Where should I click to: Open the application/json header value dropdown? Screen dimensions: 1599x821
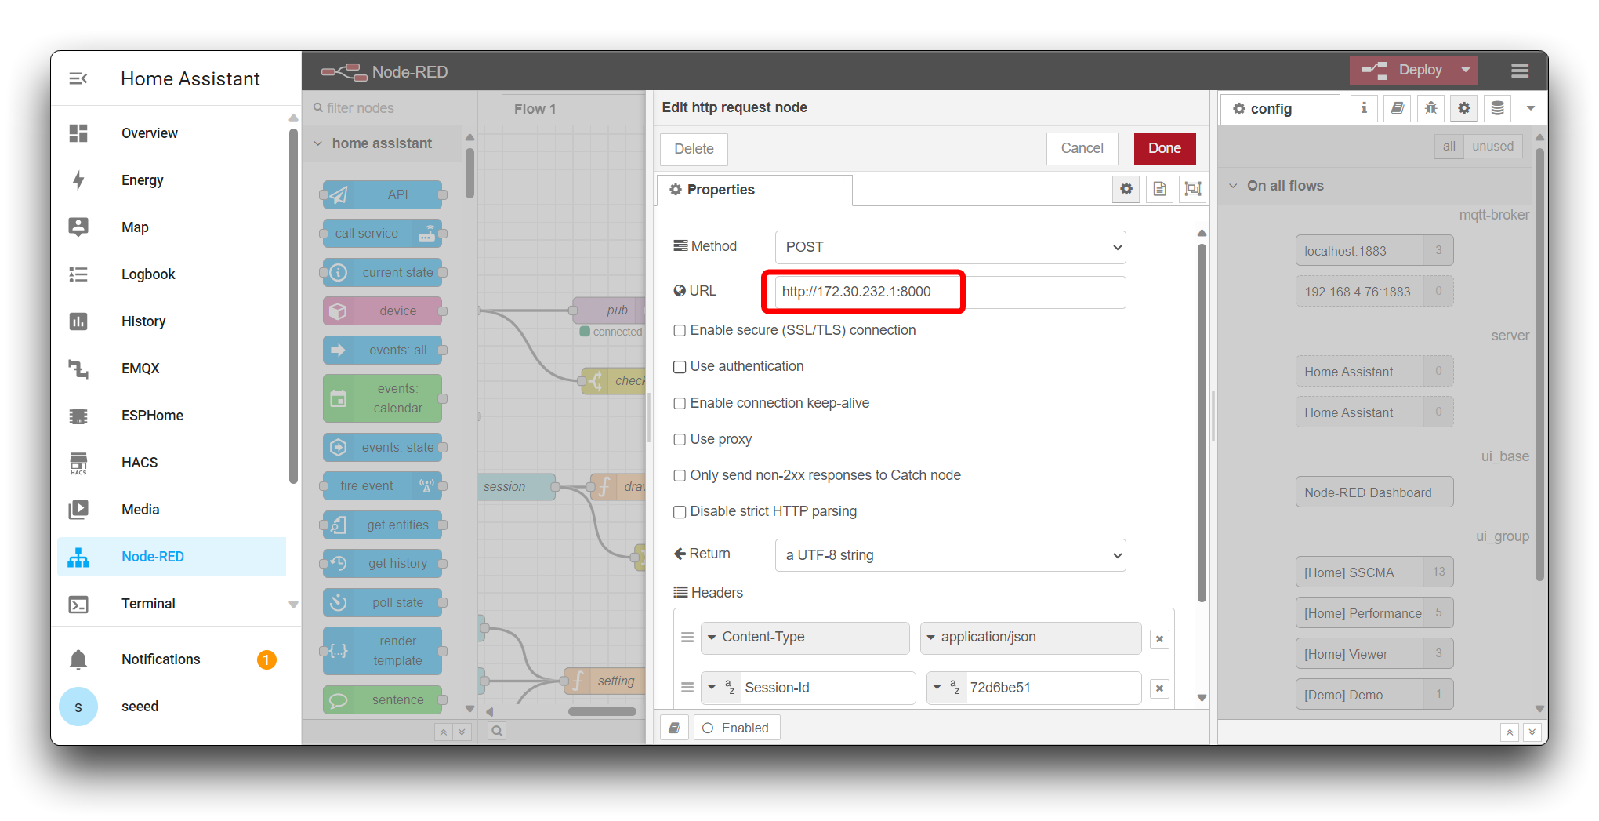[1031, 638]
